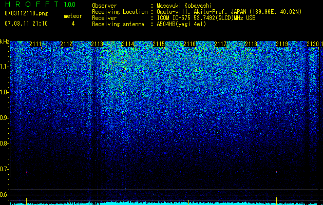The height and width of the screenshot is (205, 323).
Task: Click the 'Receiving antenna' label
Action: [x=118, y=24]
